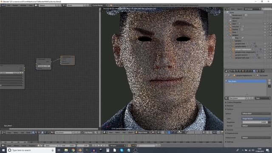The width and height of the screenshot is (272, 153).
Task: Click the Task View taskbar button
Action: click(x=59, y=150)
